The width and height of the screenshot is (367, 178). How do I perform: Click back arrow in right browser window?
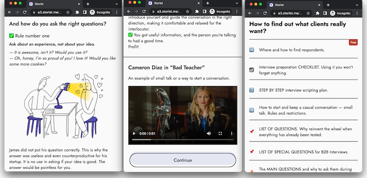click(250, 13)
